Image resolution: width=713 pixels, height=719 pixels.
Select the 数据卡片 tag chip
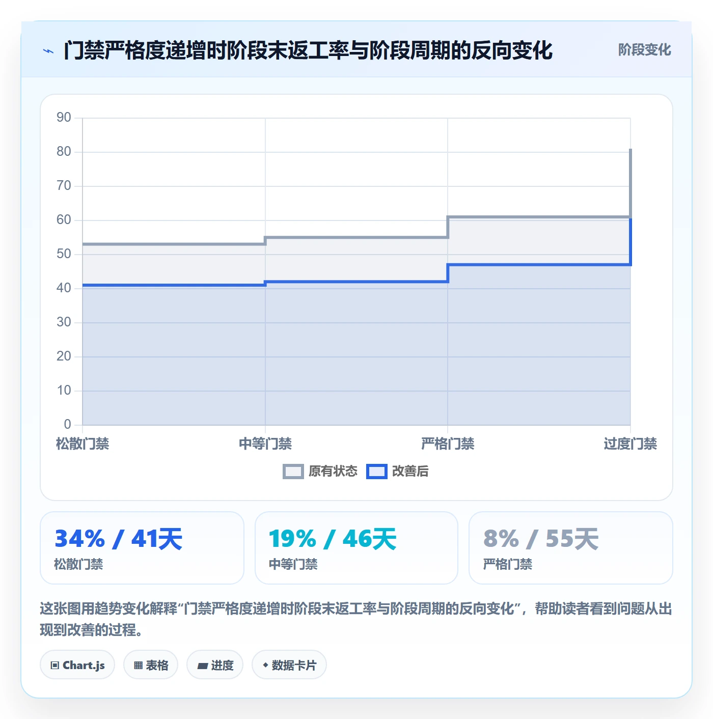coord(289,665)
